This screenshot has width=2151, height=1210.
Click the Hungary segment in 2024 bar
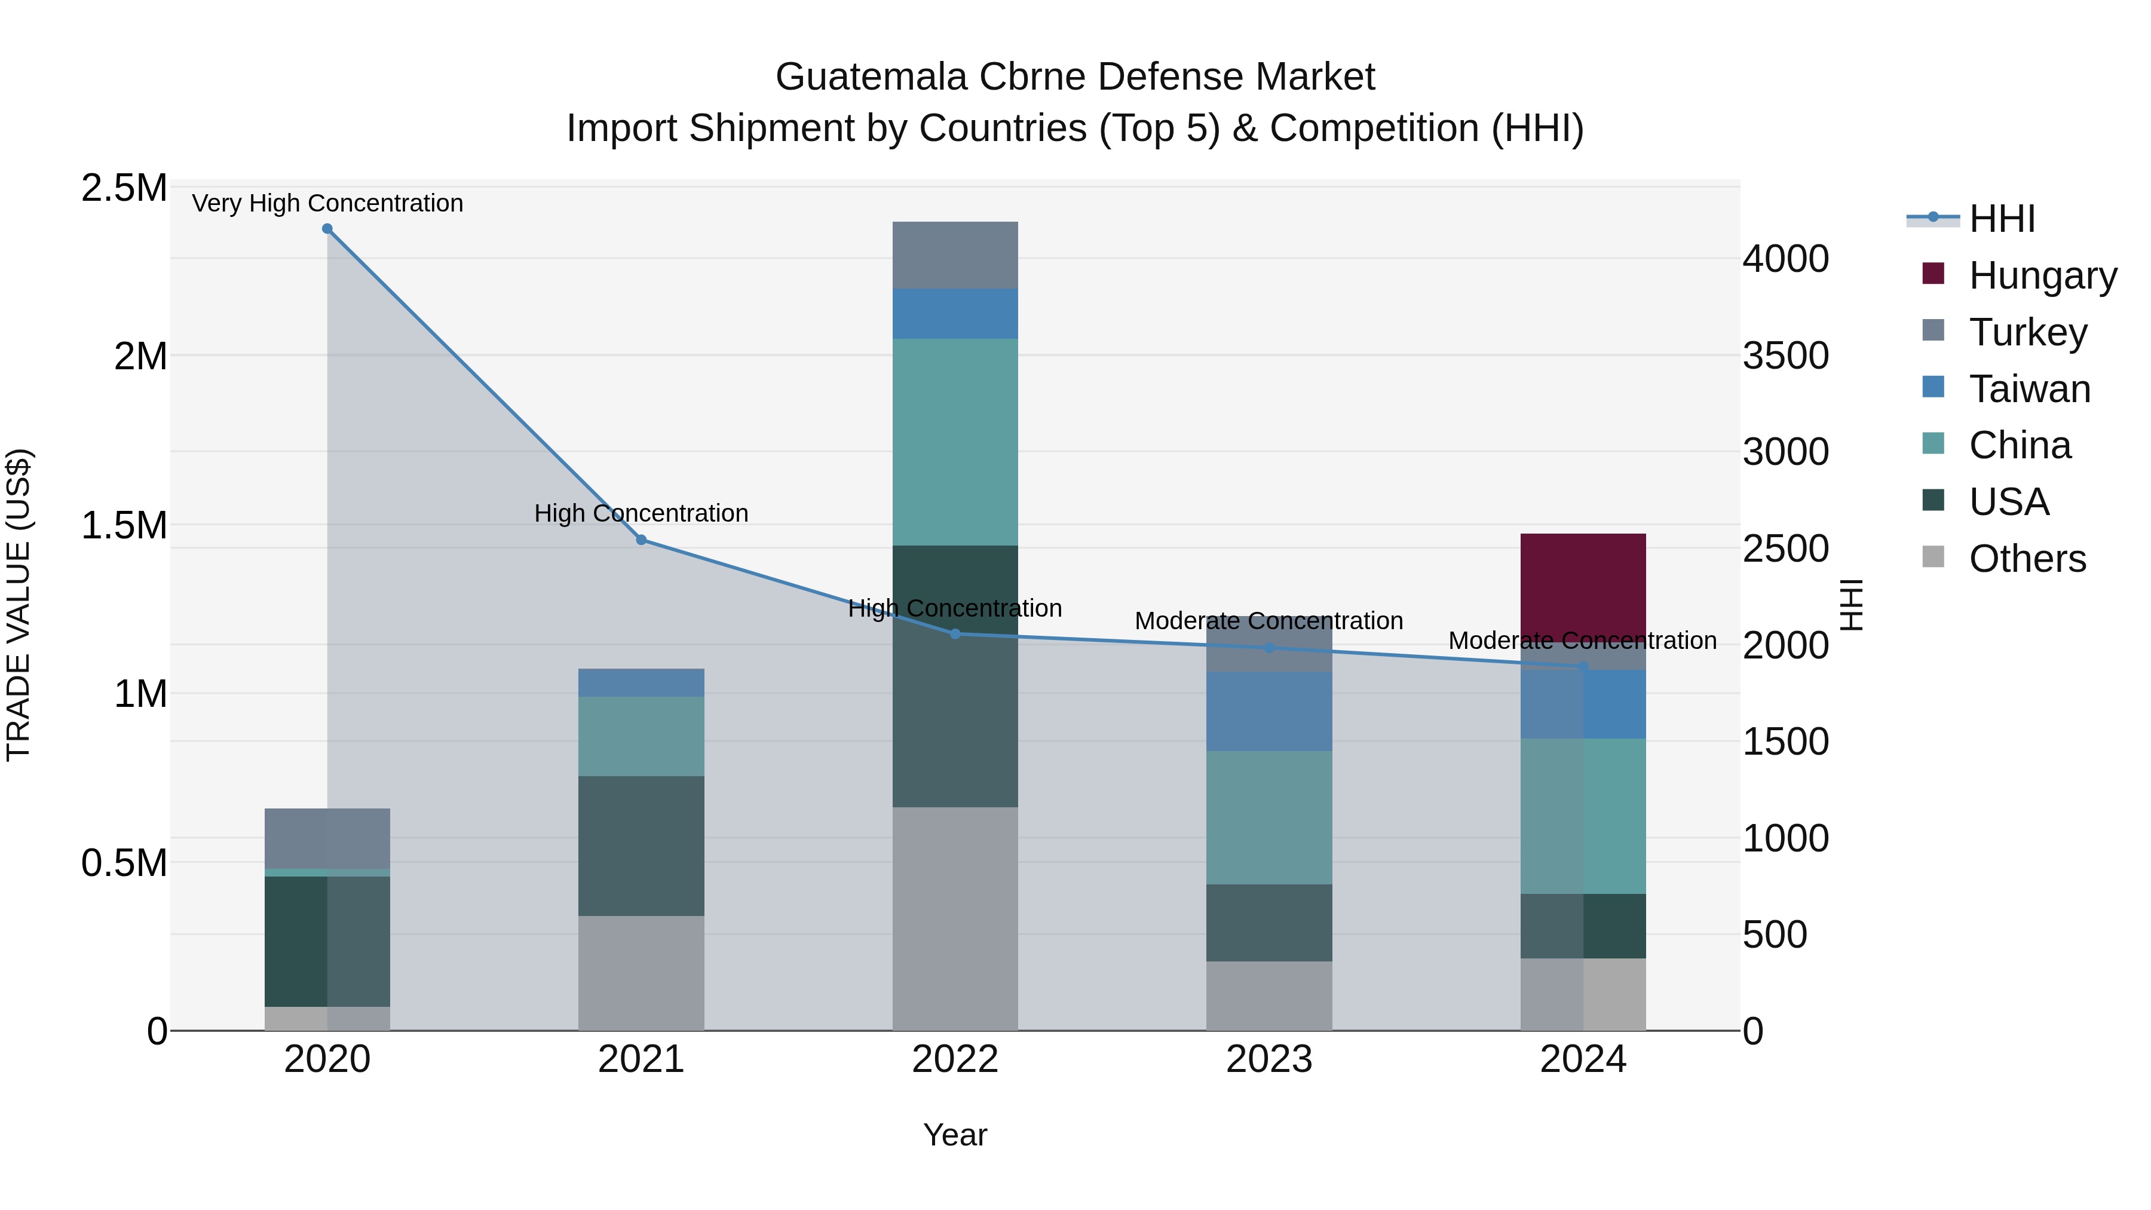coord(1583,587)
